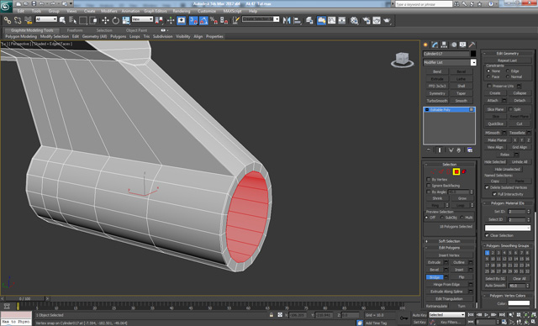Select the Edge constraint radio button
538x326 pixels.
tap(508, 71)
